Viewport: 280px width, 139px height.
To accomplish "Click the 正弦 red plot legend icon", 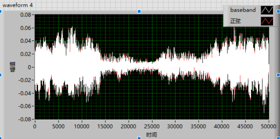I will pos(267,21).
